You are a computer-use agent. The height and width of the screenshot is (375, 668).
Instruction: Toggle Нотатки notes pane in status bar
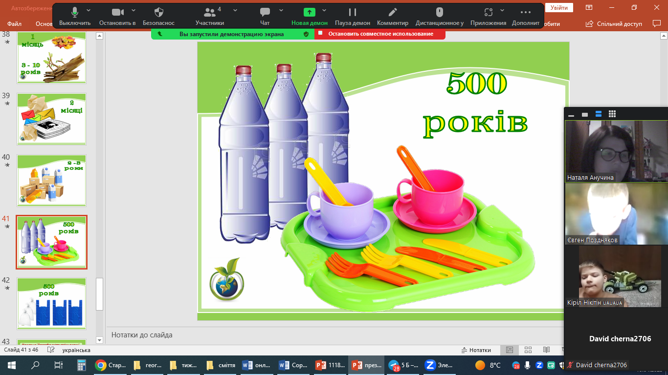[476, 350]
